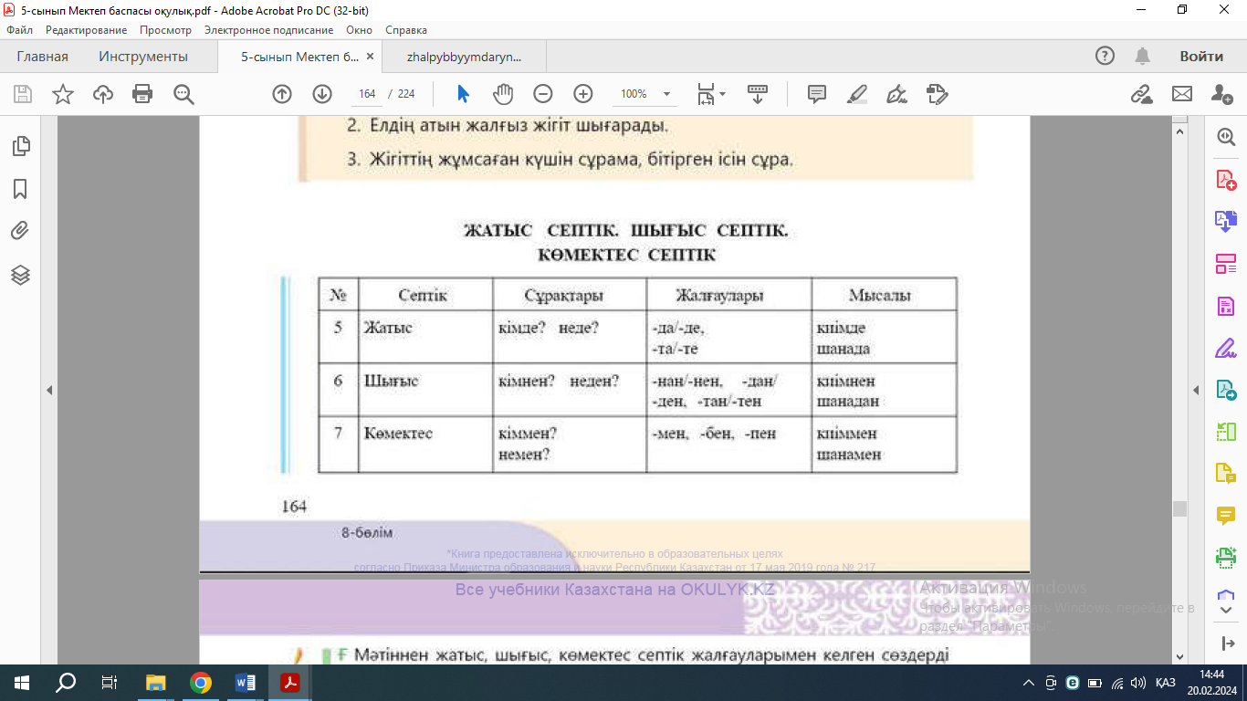Open the green page compare tool in right pane
Screen dimensions: 1247x701
1225,432
